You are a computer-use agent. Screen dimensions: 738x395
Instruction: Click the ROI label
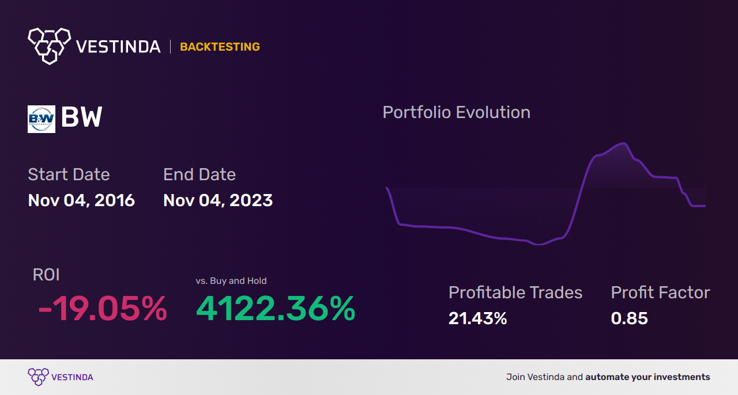pyautogui.click(x=46, y=275)
